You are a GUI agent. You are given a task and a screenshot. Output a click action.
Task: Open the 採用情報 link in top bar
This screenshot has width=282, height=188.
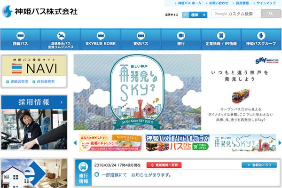tap(242, 3)
